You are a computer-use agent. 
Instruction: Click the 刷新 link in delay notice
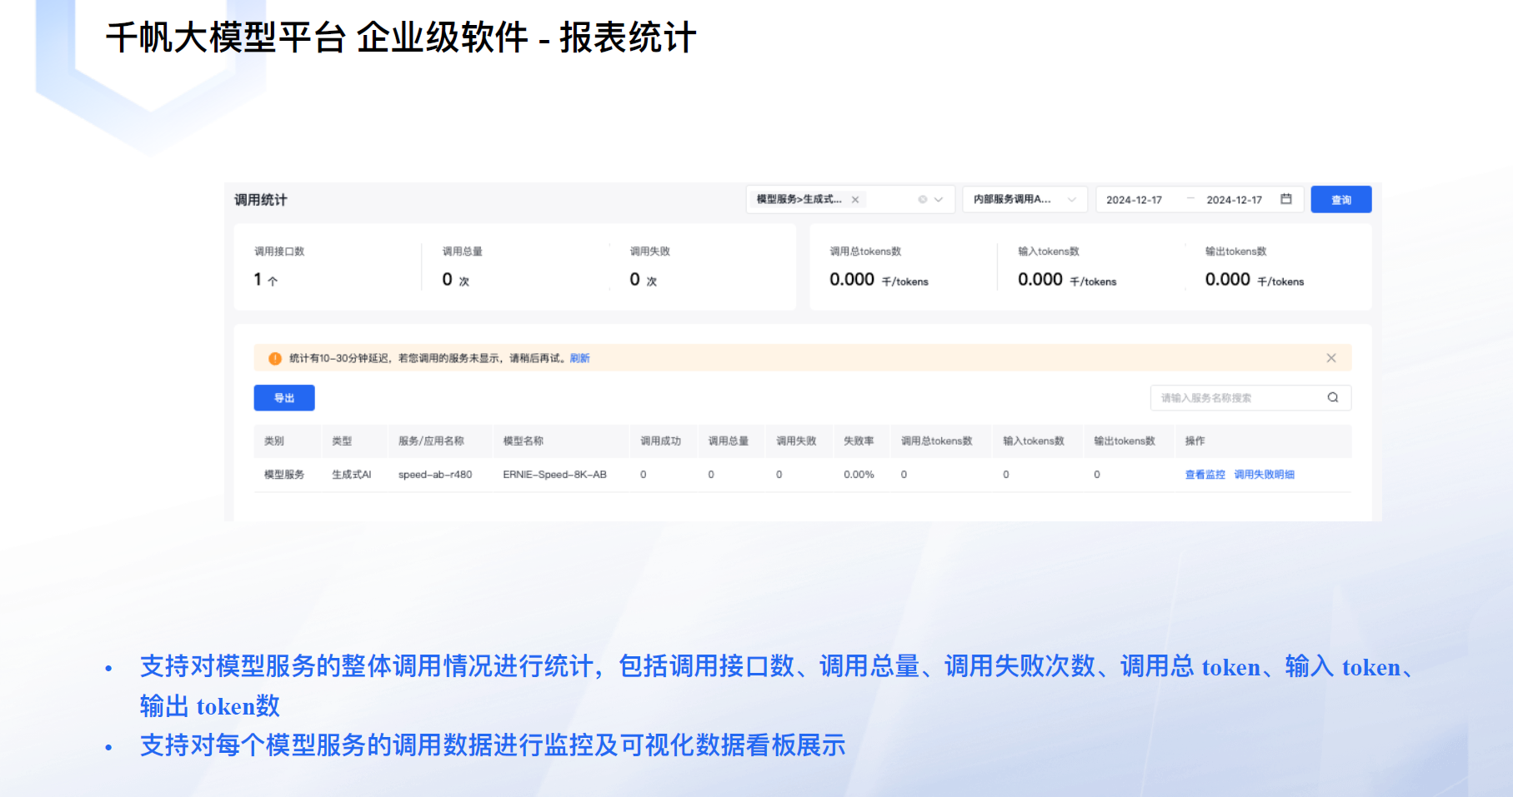click(579, 358)
